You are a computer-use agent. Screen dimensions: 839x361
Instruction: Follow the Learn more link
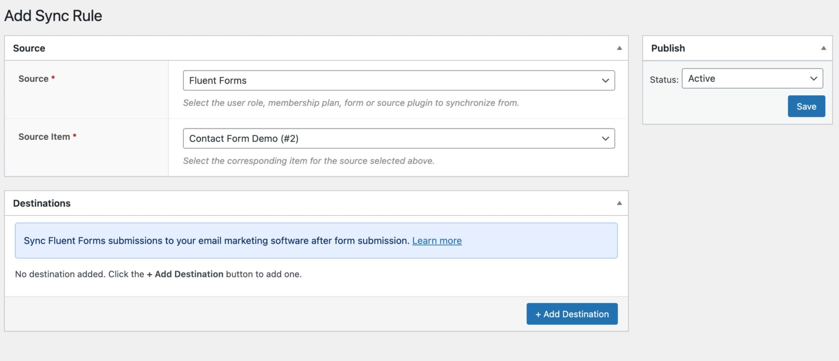tap(437, 241)
